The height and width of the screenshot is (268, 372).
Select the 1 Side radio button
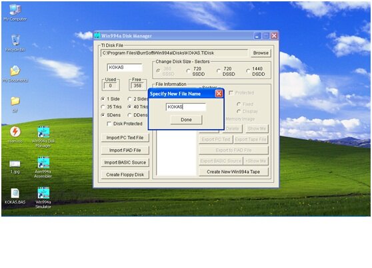tap(103, 99)
